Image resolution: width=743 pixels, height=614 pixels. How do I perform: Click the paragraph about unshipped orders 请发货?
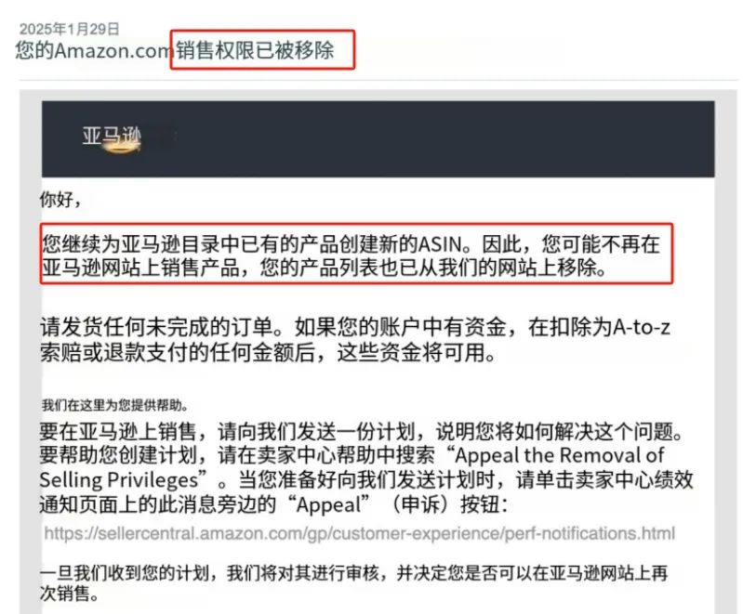pyautogui.click(x=355, y=339)
